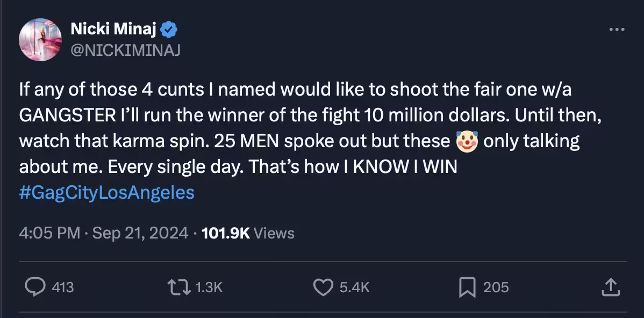View the 101.9K Views analytics

pos(247,233)
